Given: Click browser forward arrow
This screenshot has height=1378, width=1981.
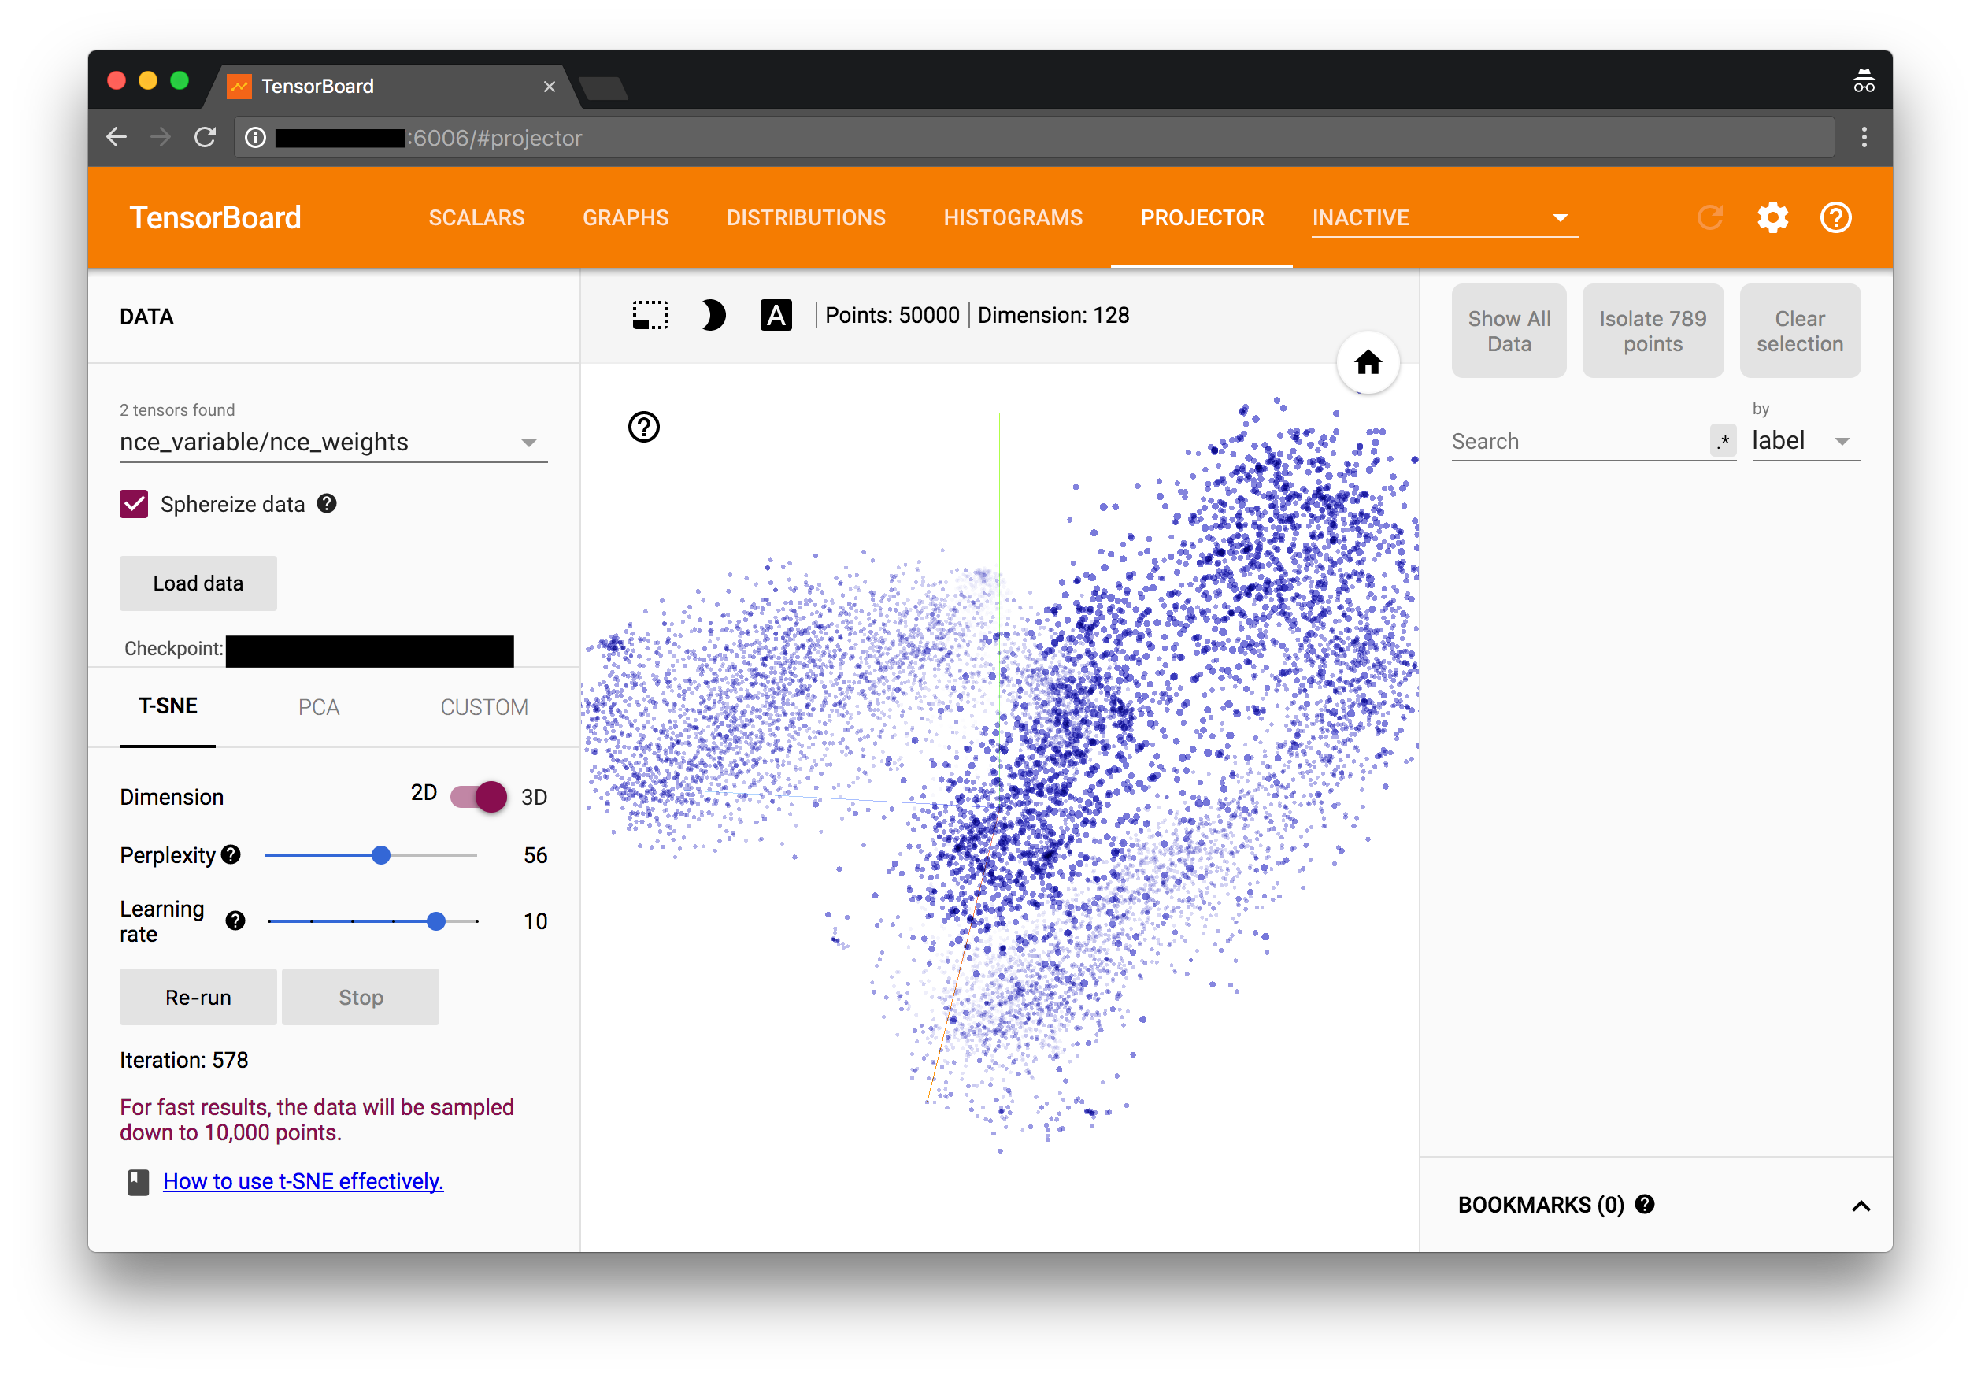Looking at the screenshot, I should tap(161, 137).
